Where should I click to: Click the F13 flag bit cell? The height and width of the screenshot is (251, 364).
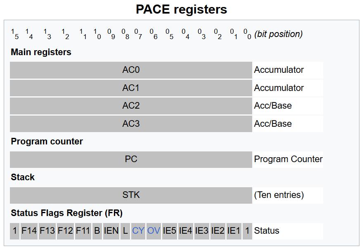coord(47,231)
